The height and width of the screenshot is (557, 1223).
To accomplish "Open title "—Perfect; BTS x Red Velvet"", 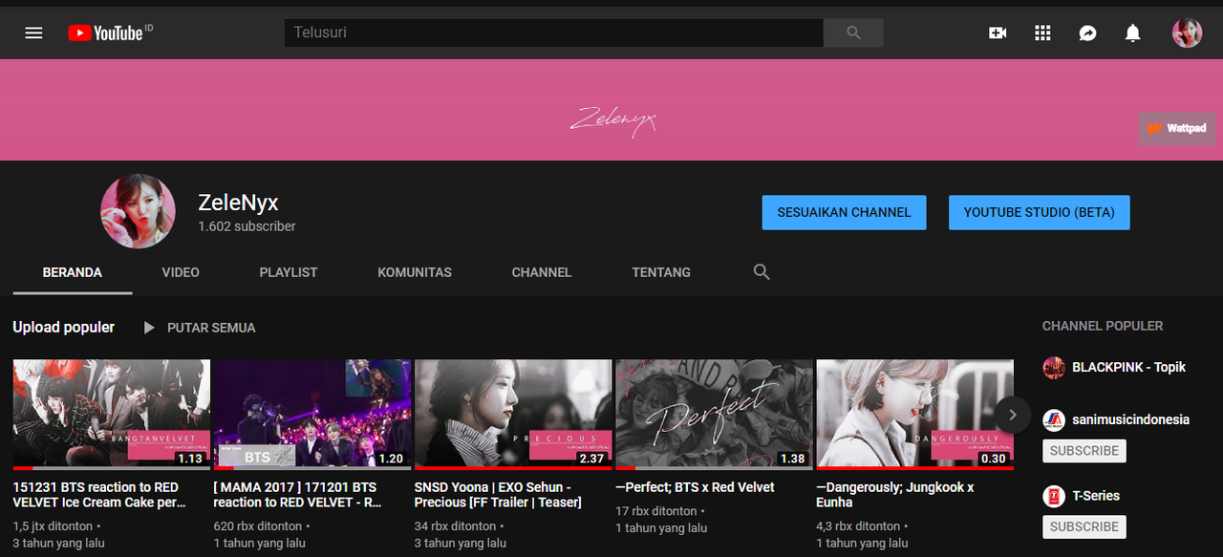I will tap(696, 487).
